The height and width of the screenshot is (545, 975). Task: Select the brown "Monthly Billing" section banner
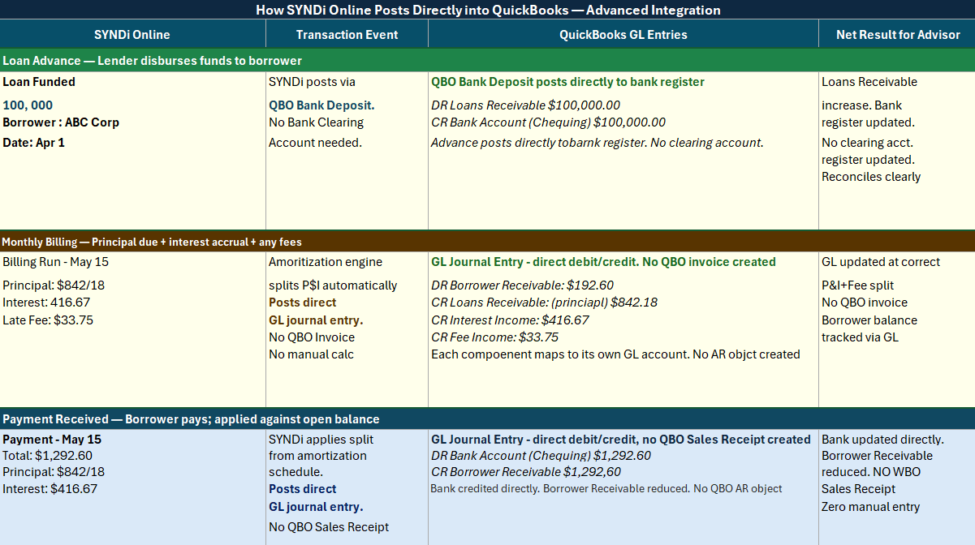point(152,242)
